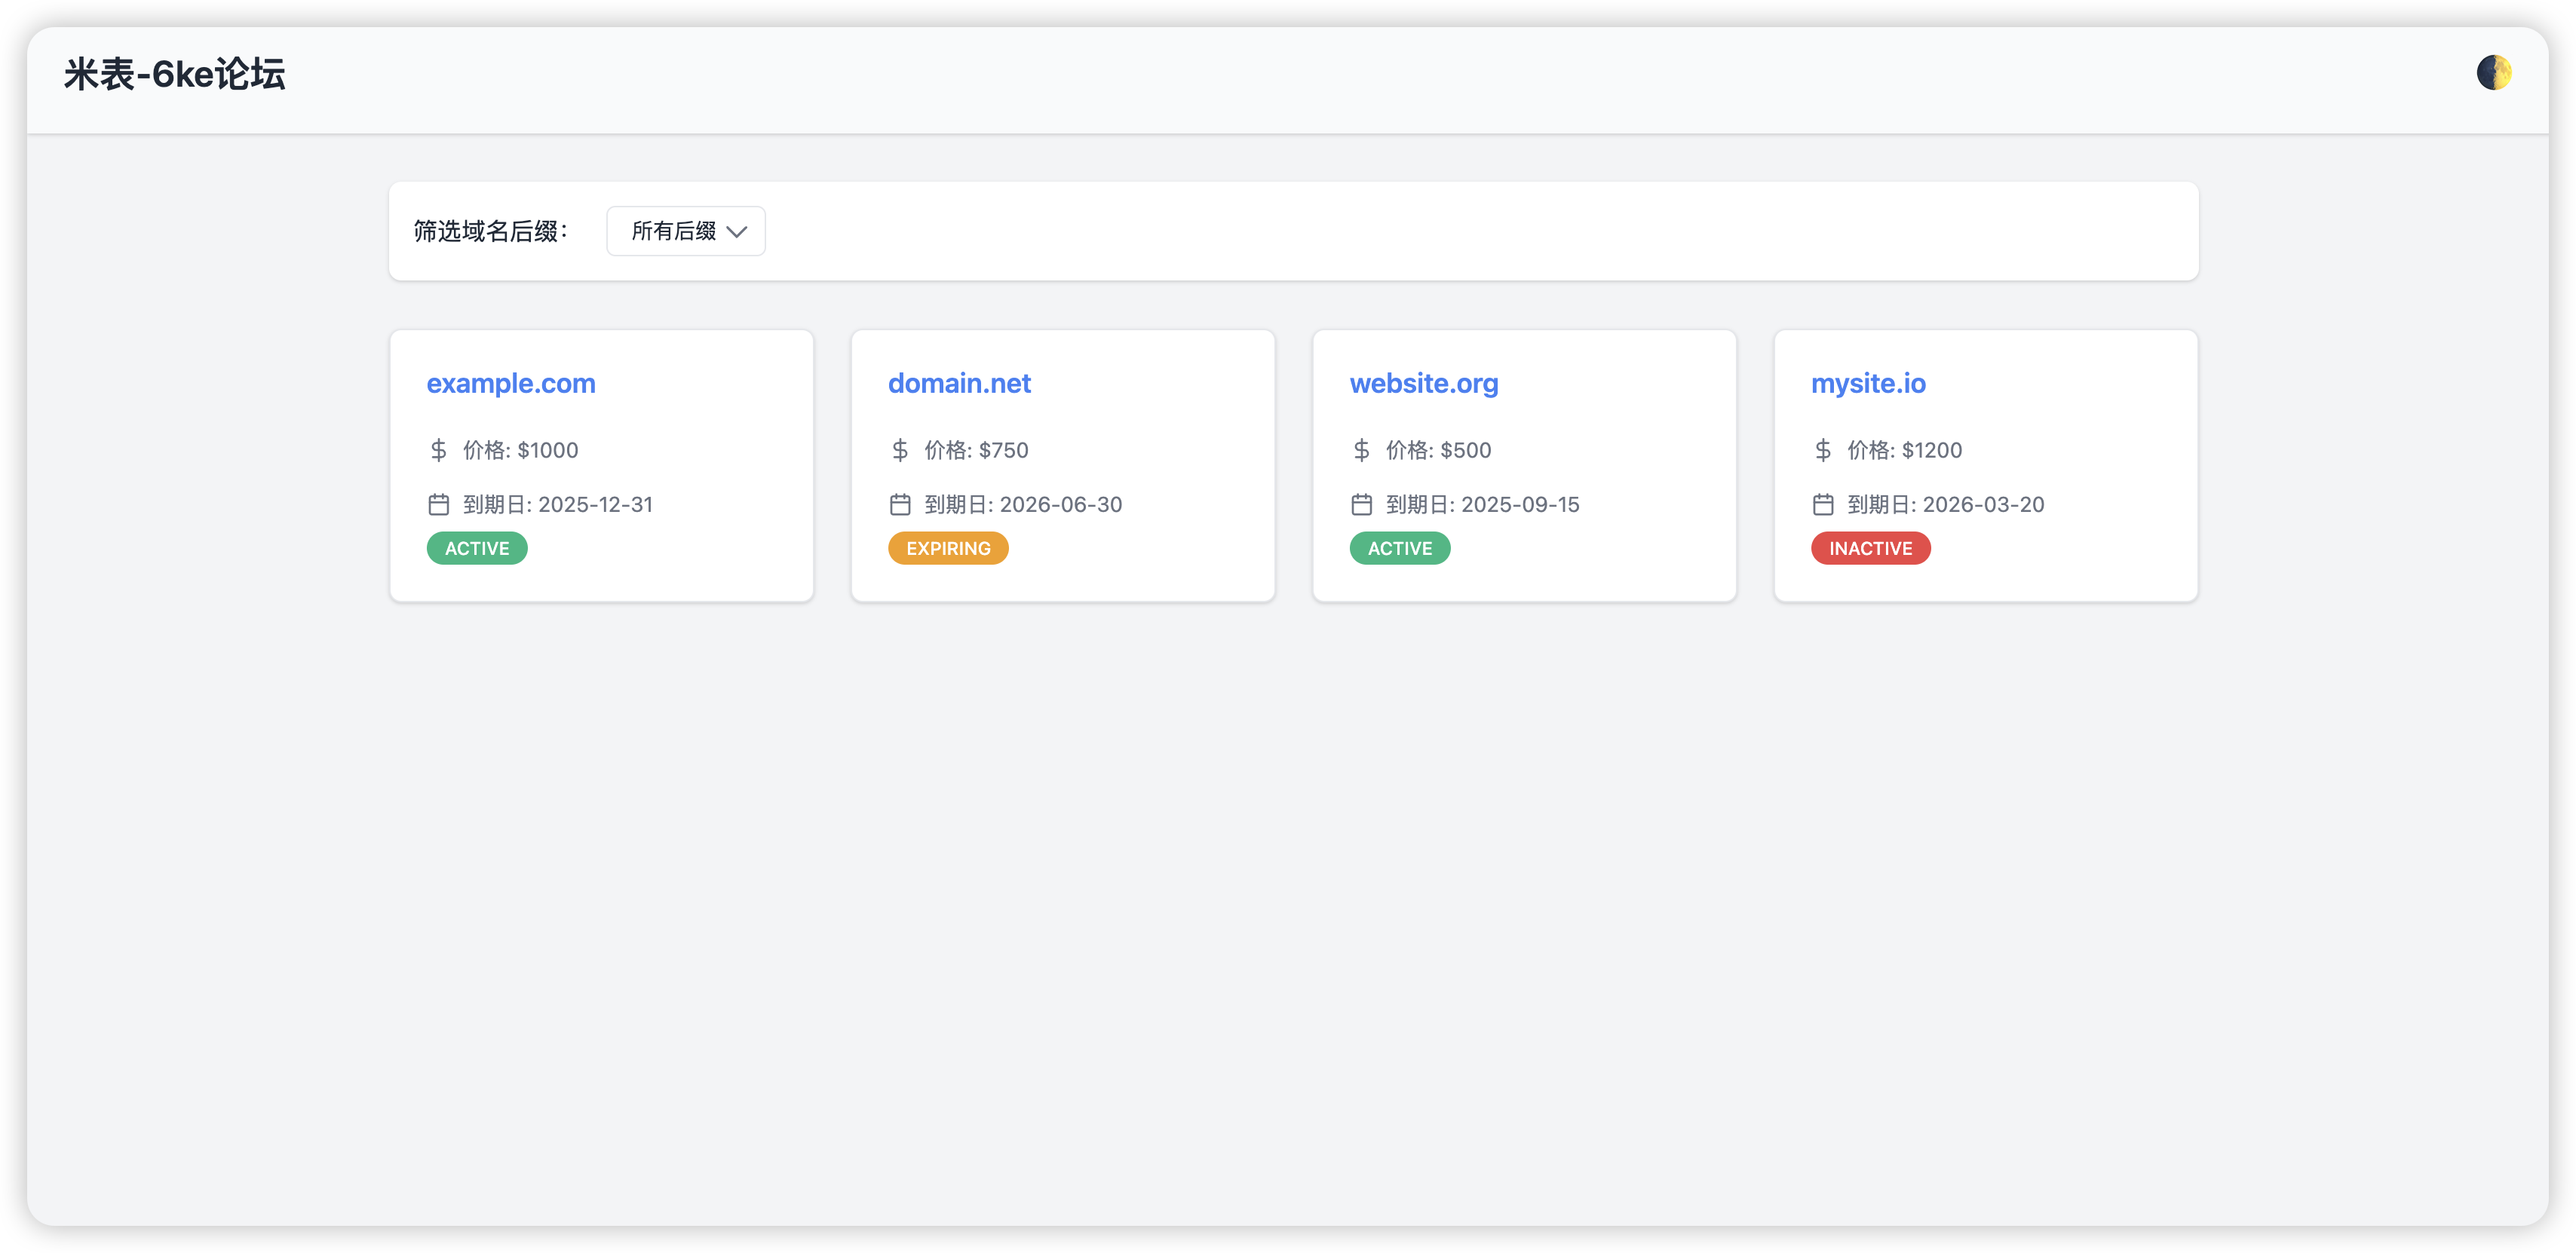The width and height of the screenshot is (2576, 1253).
Task: Click calendar icon on mysite.io card
Action: [x=1823, y=504]
